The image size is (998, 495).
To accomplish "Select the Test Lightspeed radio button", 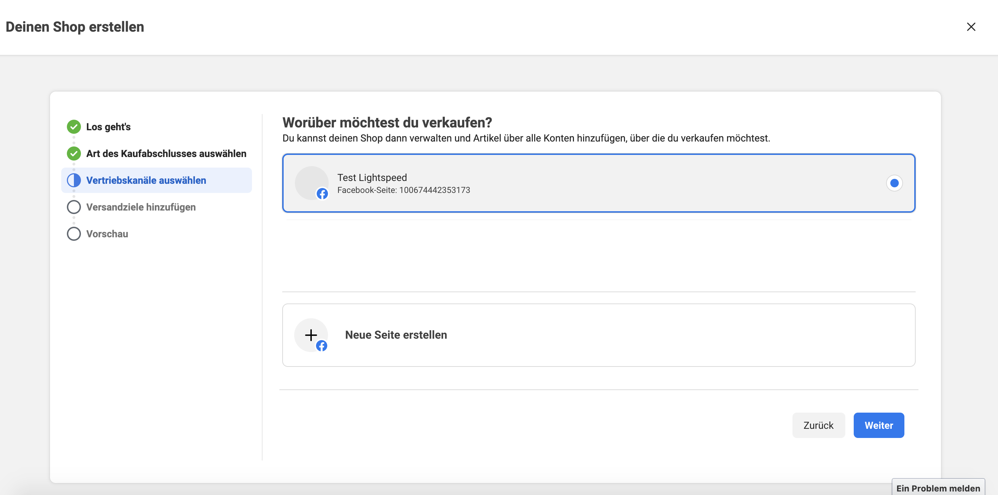I will pyautogui.click(x=894, y=183).
